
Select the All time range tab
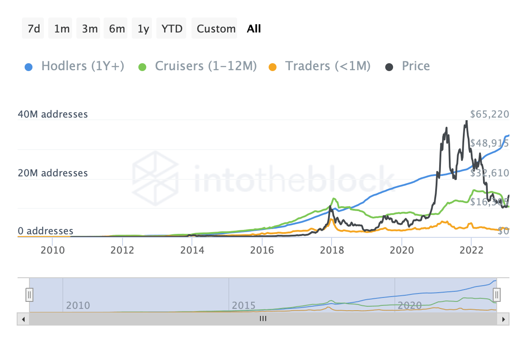click(253, 28)
